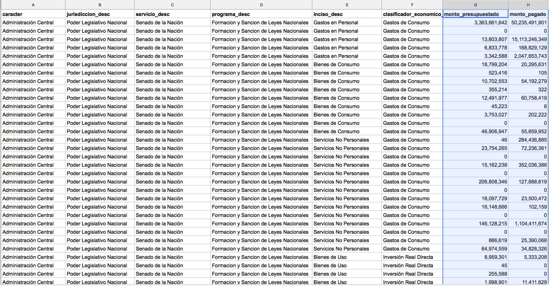Click the 'servicio_desc' header cell
The image size is (549, 286).
[172, 14]
